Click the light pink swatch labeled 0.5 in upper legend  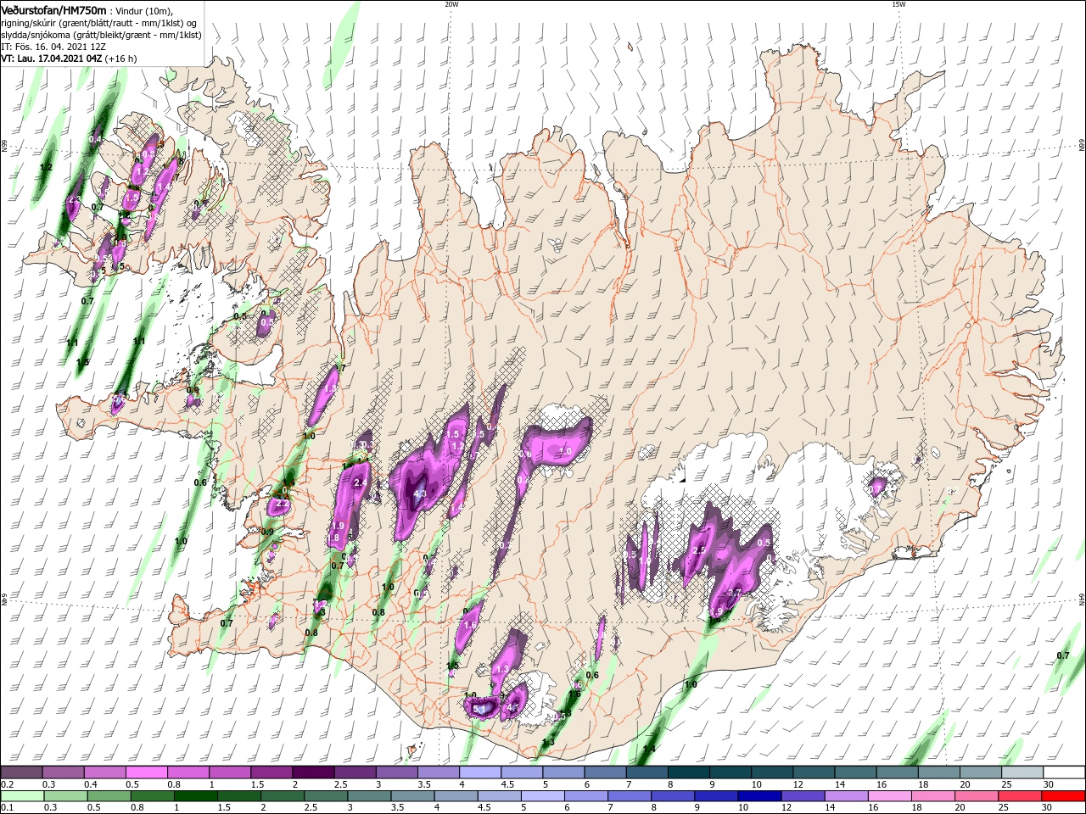[x=146, y=772]
